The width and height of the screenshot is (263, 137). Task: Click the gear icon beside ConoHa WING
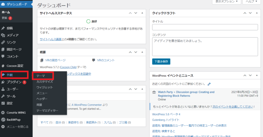point(3,112)
